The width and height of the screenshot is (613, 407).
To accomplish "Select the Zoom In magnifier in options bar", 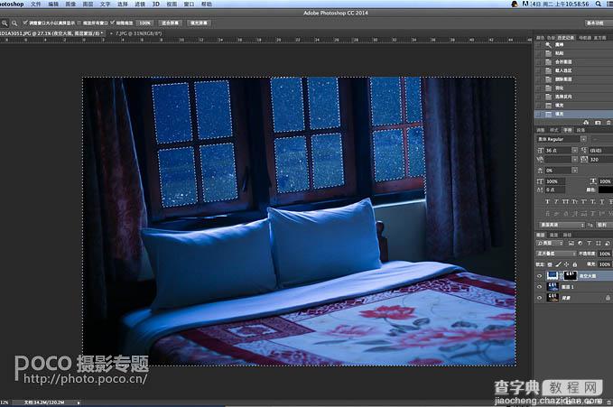I will pos(5,23).
